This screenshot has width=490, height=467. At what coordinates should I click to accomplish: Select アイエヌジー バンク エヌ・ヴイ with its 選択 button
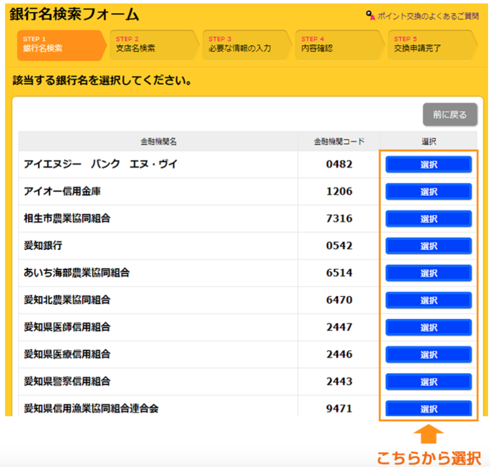click(429, 165)
